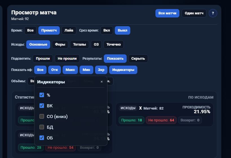Choose Основные outcomes
231x158 pixels.
[38, 44]
